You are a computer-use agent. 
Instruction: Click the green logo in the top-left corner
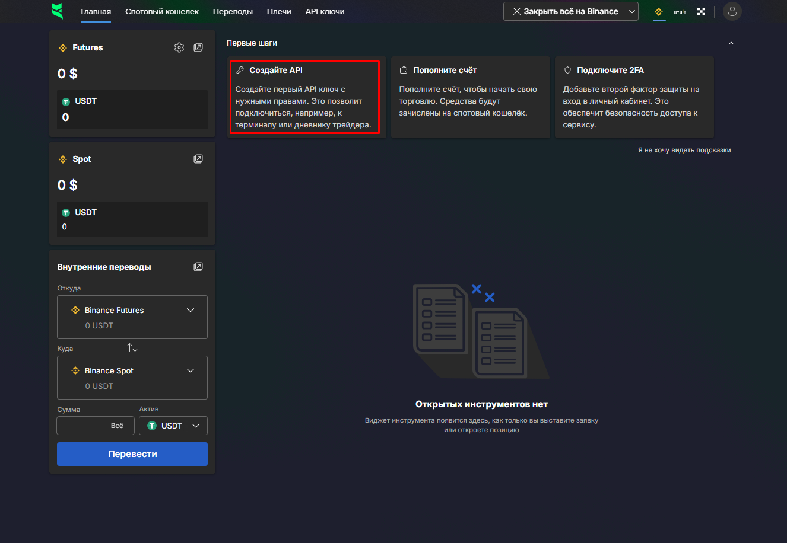coord(57,11)
